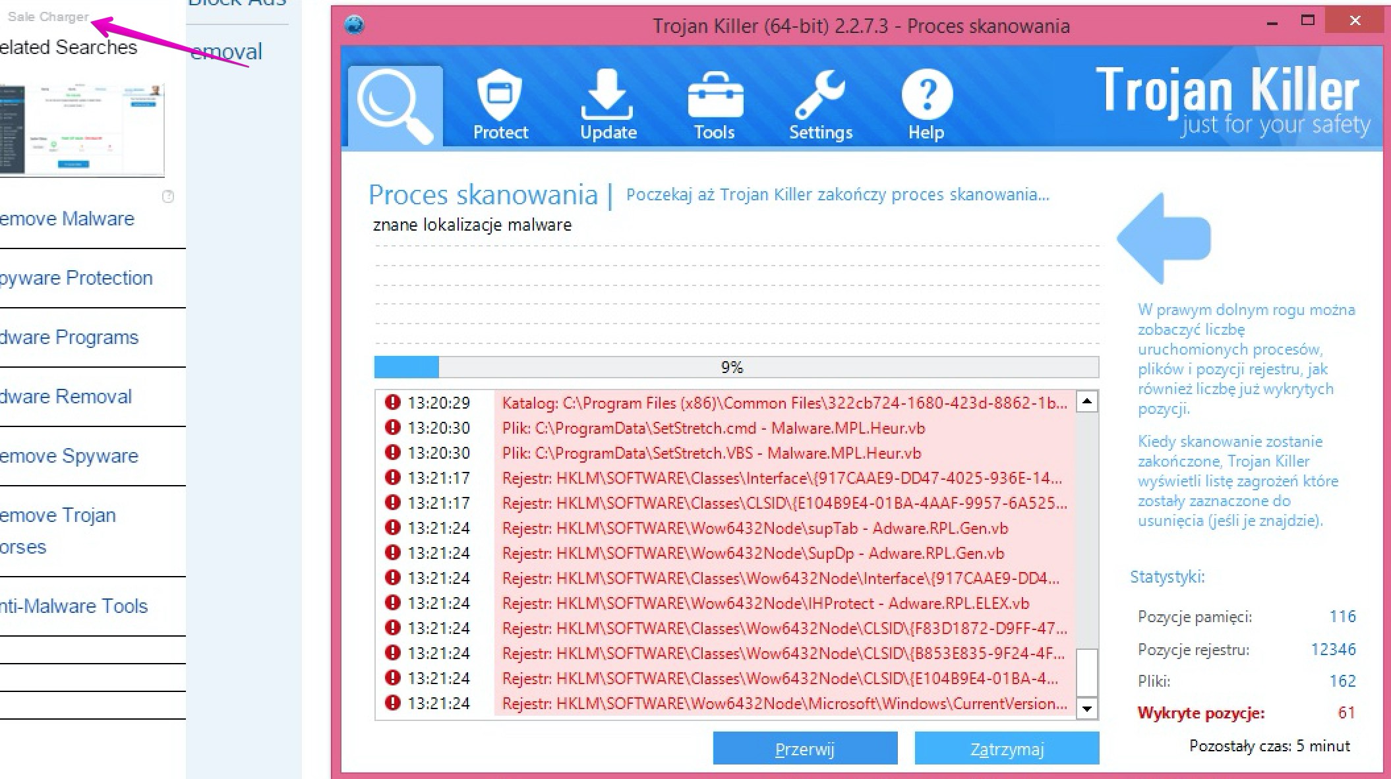Click the Trojan Killer title bar app icon

[x=355, y=25]
